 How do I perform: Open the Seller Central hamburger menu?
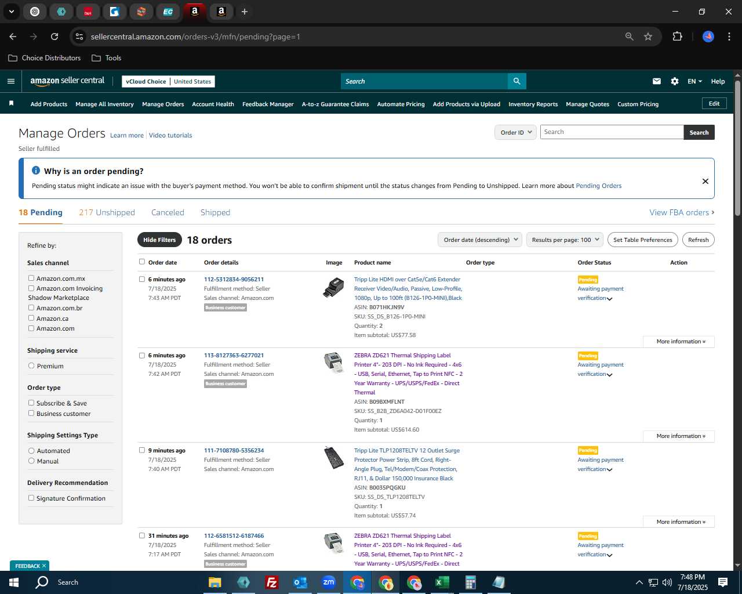11,81
